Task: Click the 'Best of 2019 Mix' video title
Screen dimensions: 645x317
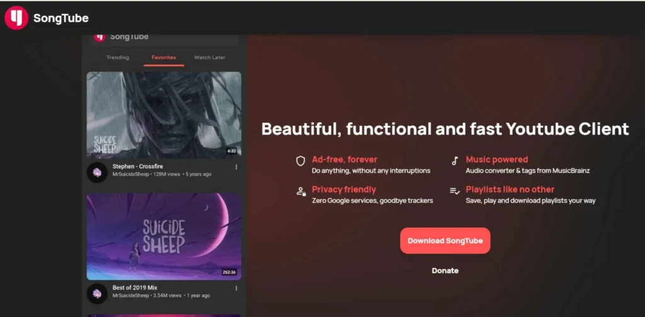Action: coord(135,287)
